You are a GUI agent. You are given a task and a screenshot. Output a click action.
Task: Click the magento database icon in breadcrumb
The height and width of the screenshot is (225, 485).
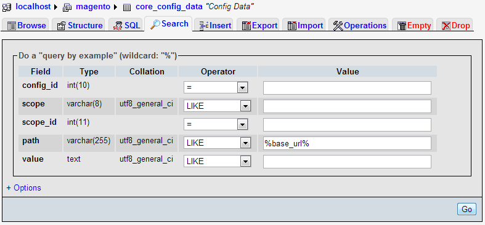(67, 7)
